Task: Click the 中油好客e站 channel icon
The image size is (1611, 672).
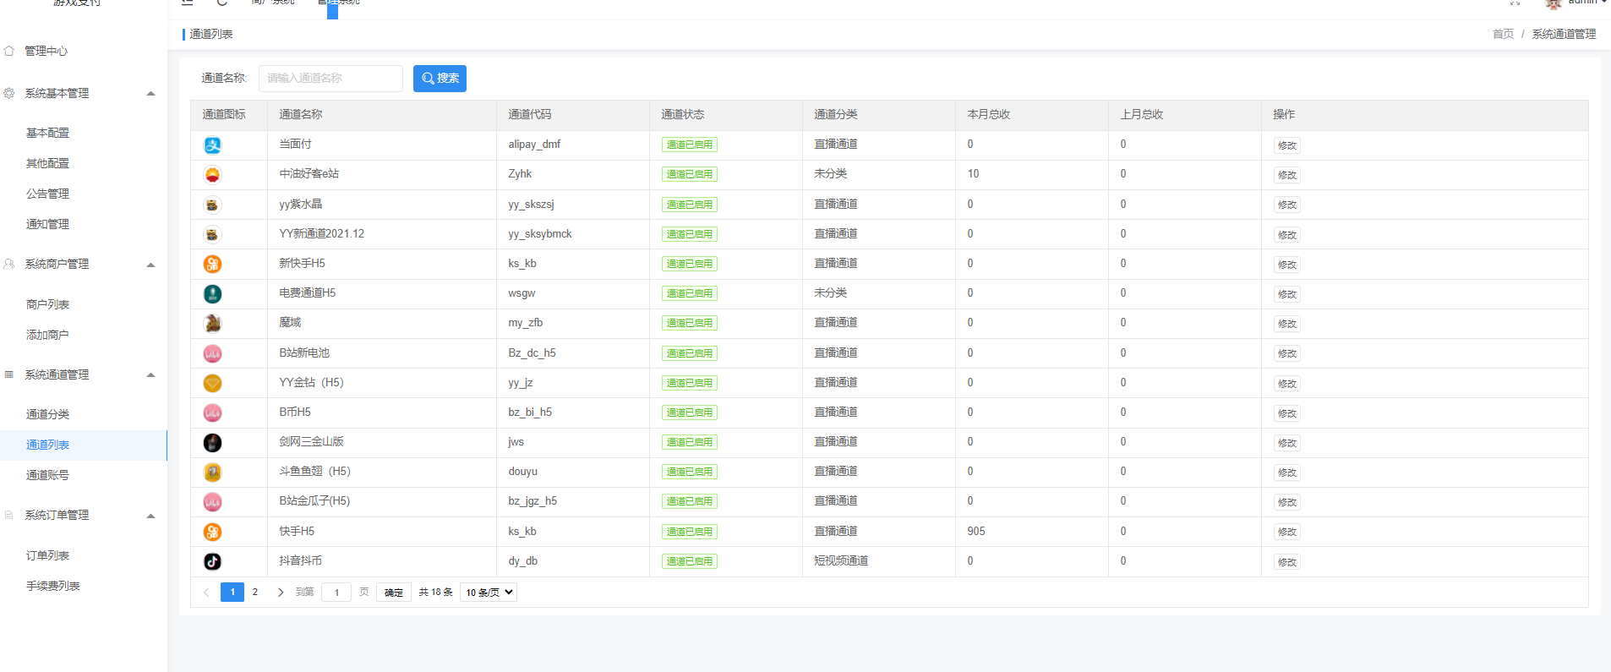Action: click(x=212, y=175)
